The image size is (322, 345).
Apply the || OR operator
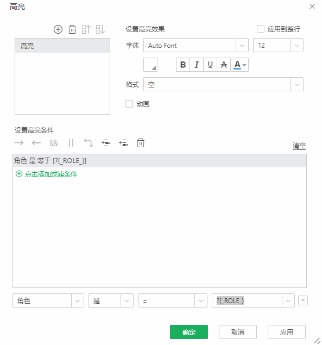click(x=71, y=143)
